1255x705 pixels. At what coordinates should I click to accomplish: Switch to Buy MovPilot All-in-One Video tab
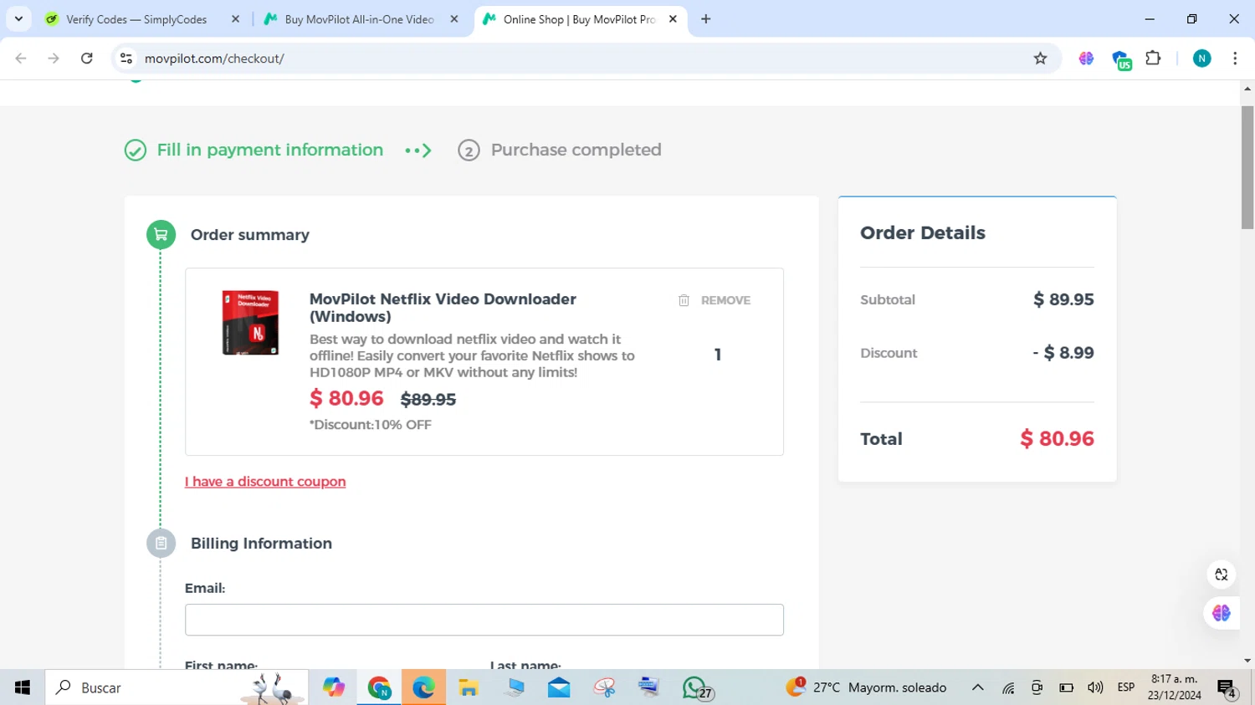359,19
